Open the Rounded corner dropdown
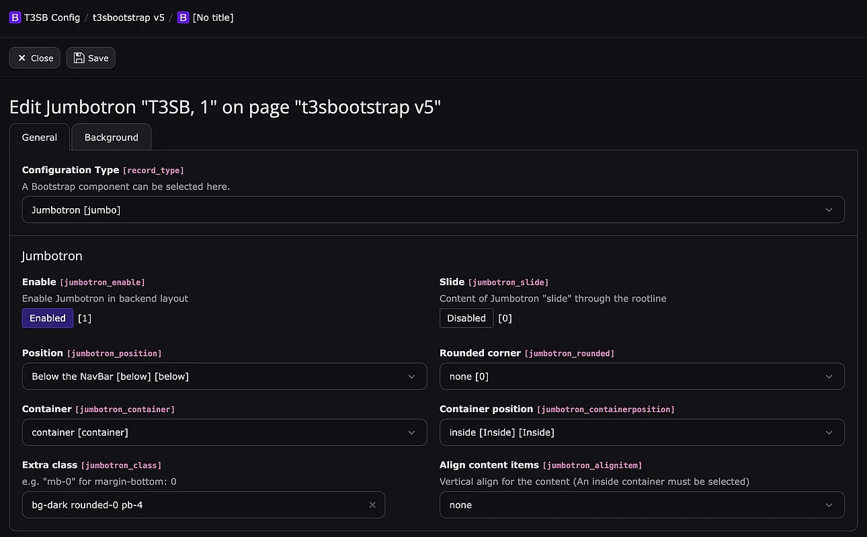This screenshot has height=537, width=867. point(641,377)
